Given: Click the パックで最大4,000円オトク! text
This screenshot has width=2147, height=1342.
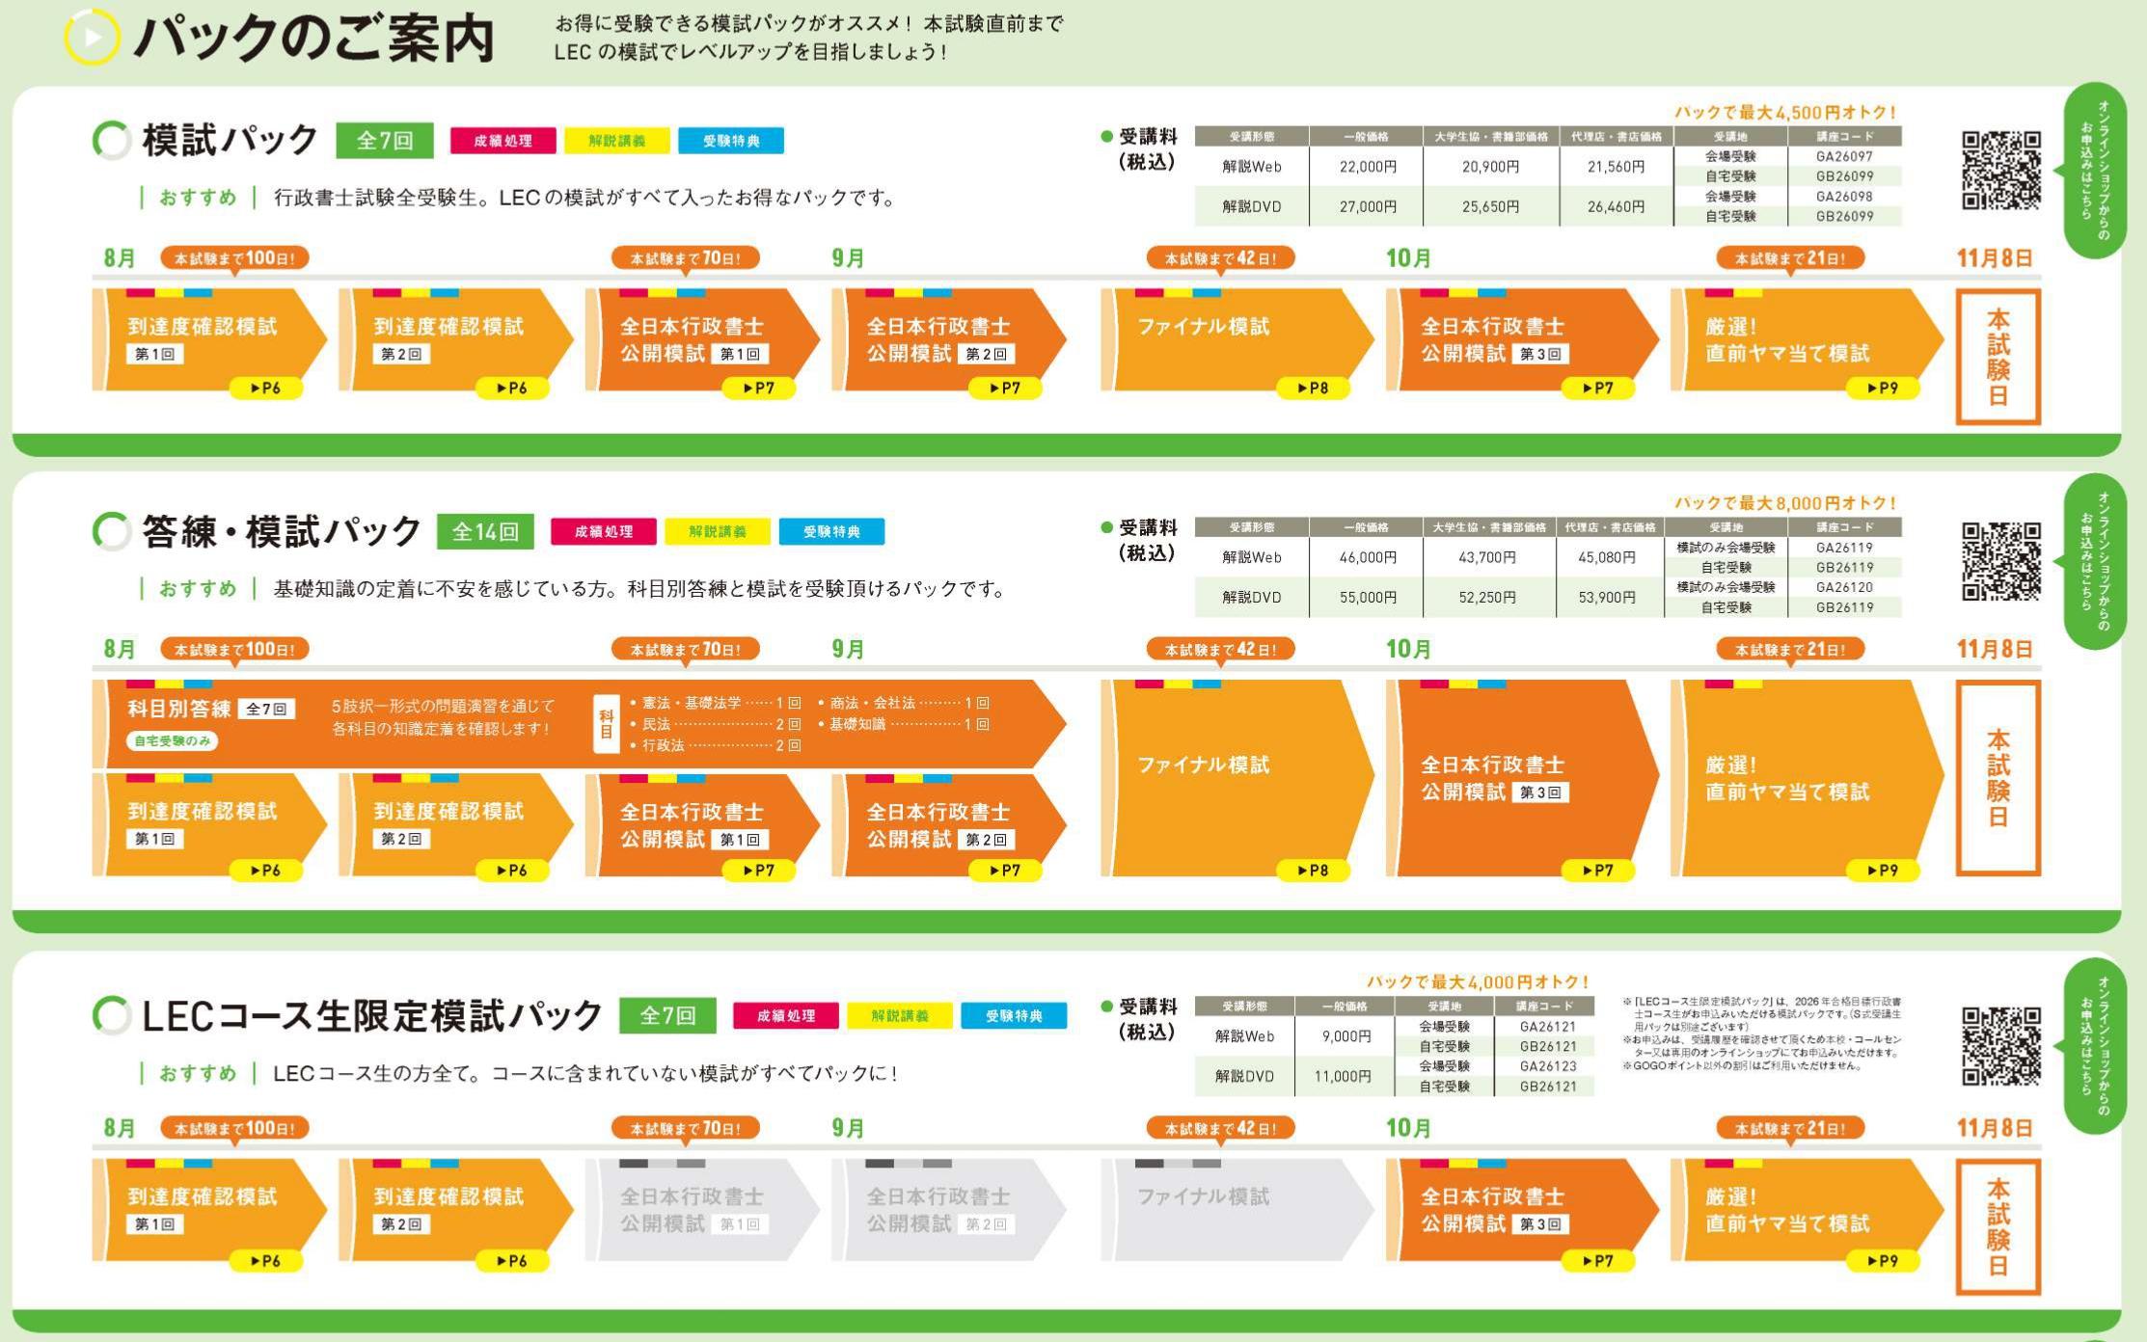Looking at the screenshot, I should (1479, 982).
